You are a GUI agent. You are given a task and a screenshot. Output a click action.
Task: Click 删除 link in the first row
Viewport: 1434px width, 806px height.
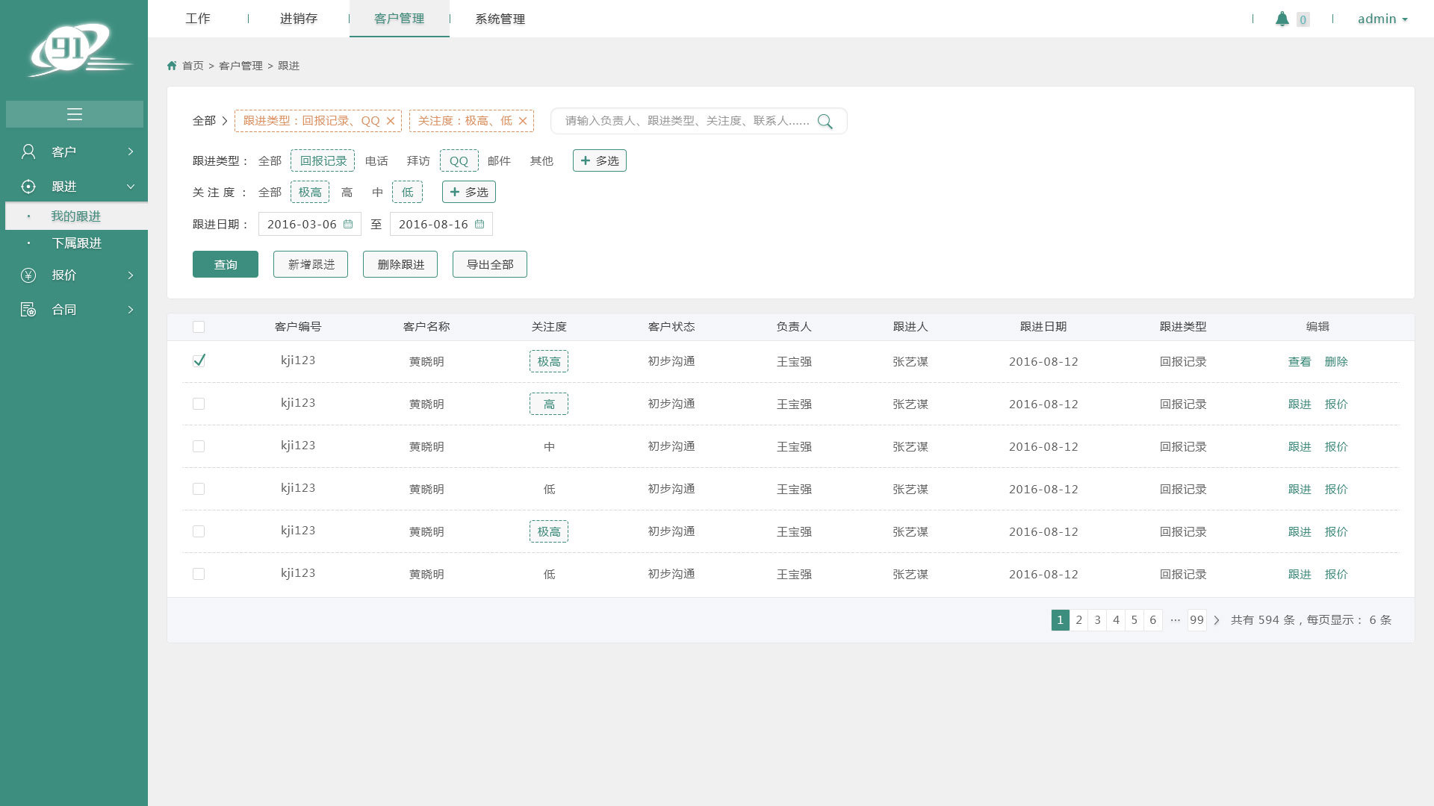click(x=1336, y=361)
